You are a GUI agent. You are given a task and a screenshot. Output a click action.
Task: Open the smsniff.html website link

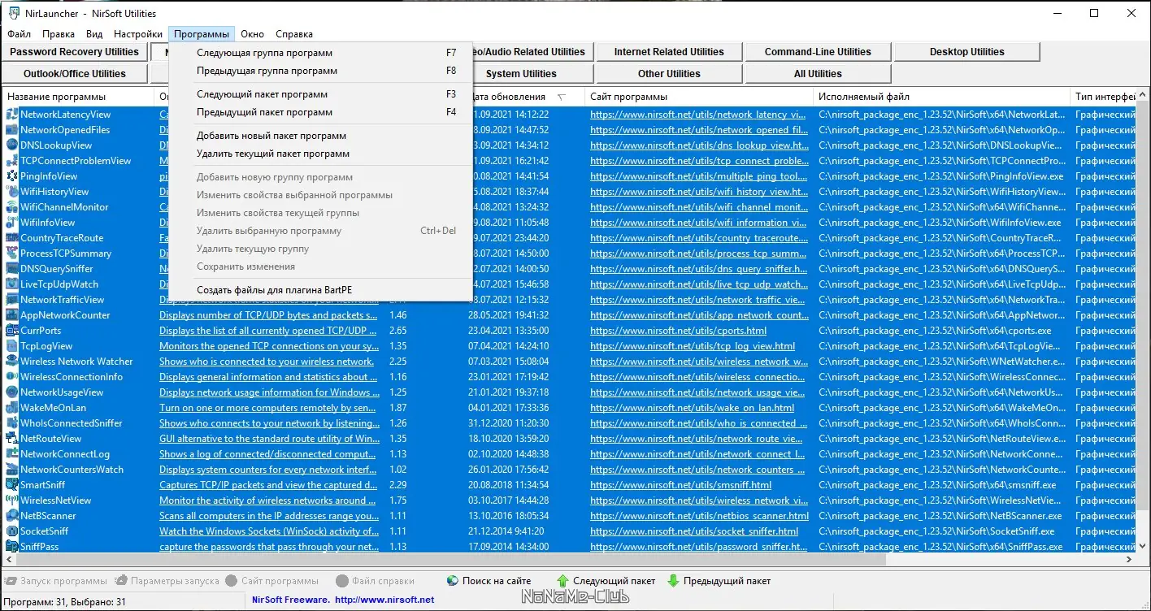[x=680, y=485]
